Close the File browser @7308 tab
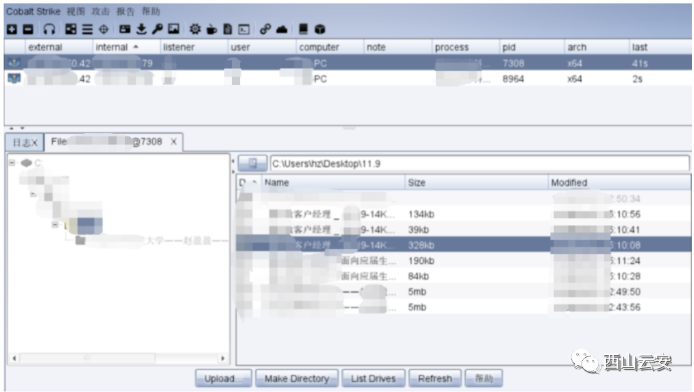 tap(173, 142)
